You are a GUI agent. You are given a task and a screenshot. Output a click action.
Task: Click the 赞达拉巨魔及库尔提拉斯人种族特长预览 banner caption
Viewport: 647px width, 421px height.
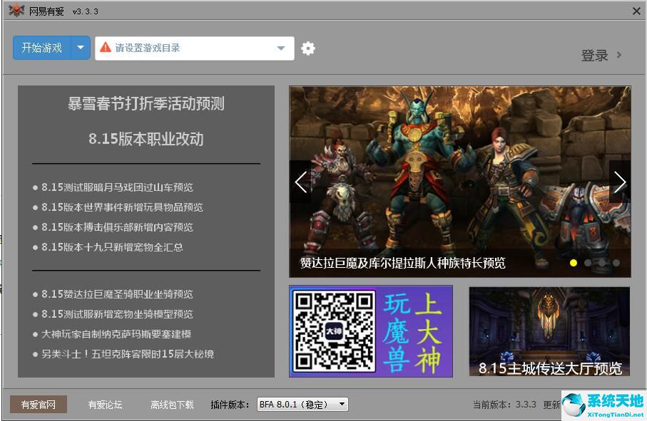tap(403, 263)
